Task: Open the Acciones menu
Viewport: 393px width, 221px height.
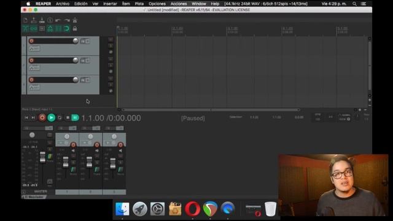Action: coord(179,4)
